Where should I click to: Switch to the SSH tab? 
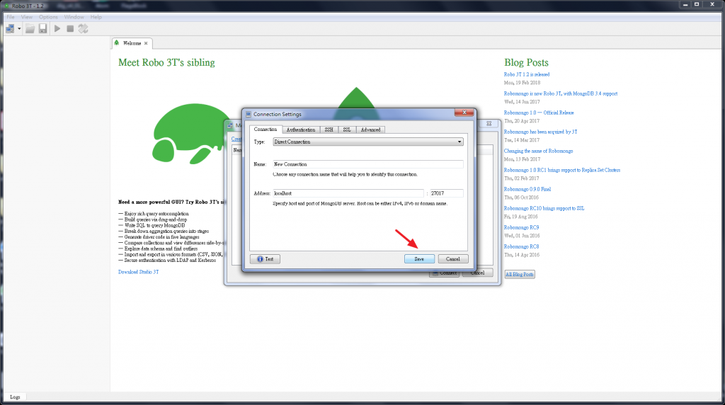pyautogui.click(x=329, y=130)
